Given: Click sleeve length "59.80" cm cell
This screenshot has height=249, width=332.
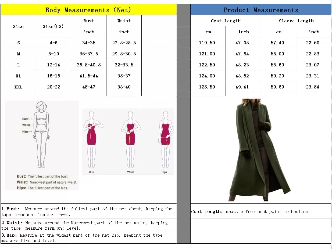Looking at the screenshot, I should [x=279, y=87].
